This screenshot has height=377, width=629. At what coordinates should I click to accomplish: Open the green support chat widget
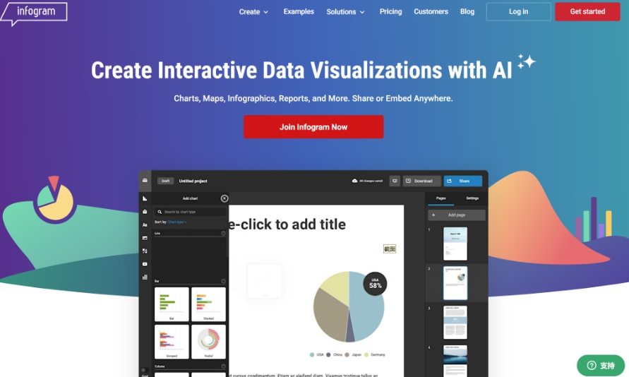[601, 365]
